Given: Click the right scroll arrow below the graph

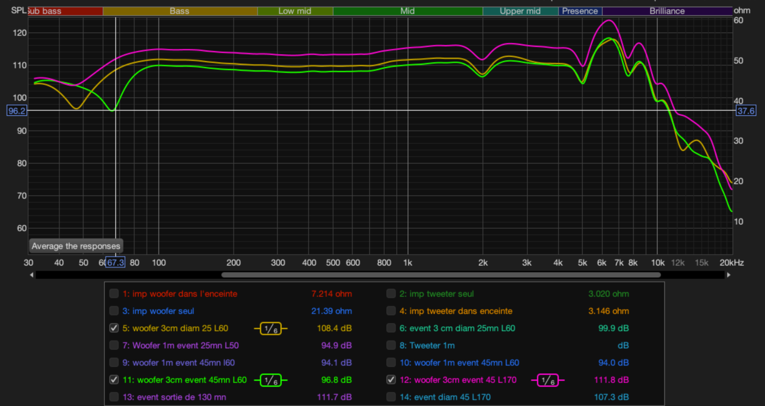Looking at the screenshot, I should [729, 275].
